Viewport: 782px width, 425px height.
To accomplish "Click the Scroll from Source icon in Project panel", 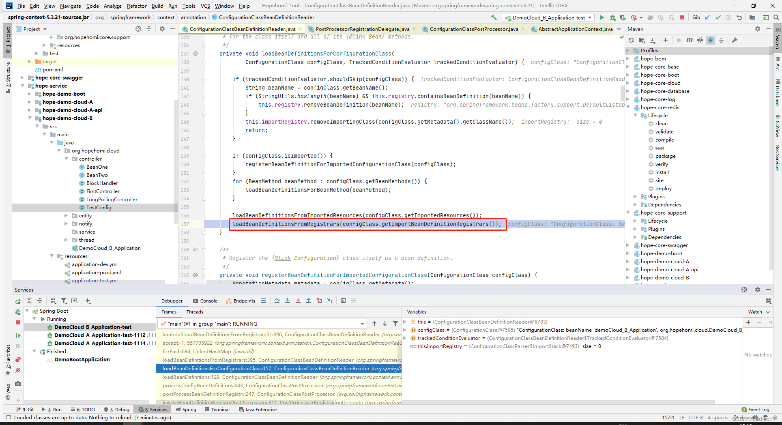I will tap(138, 29).
